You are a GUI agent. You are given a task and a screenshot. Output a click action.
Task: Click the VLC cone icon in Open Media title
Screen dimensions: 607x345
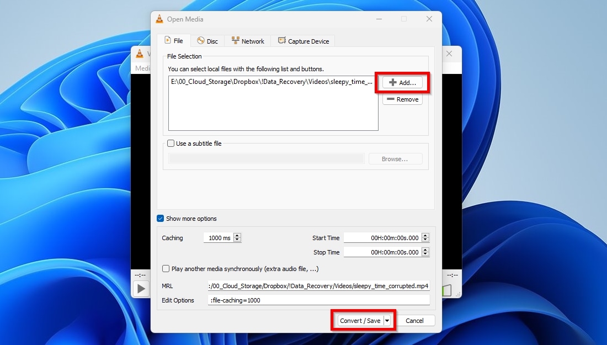coord(159,19)
